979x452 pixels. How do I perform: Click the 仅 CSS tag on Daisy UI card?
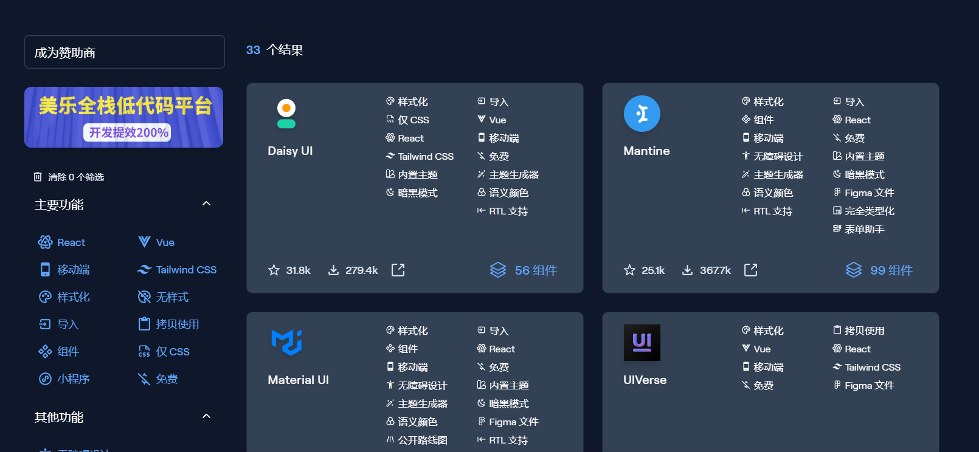click(407, 120)
